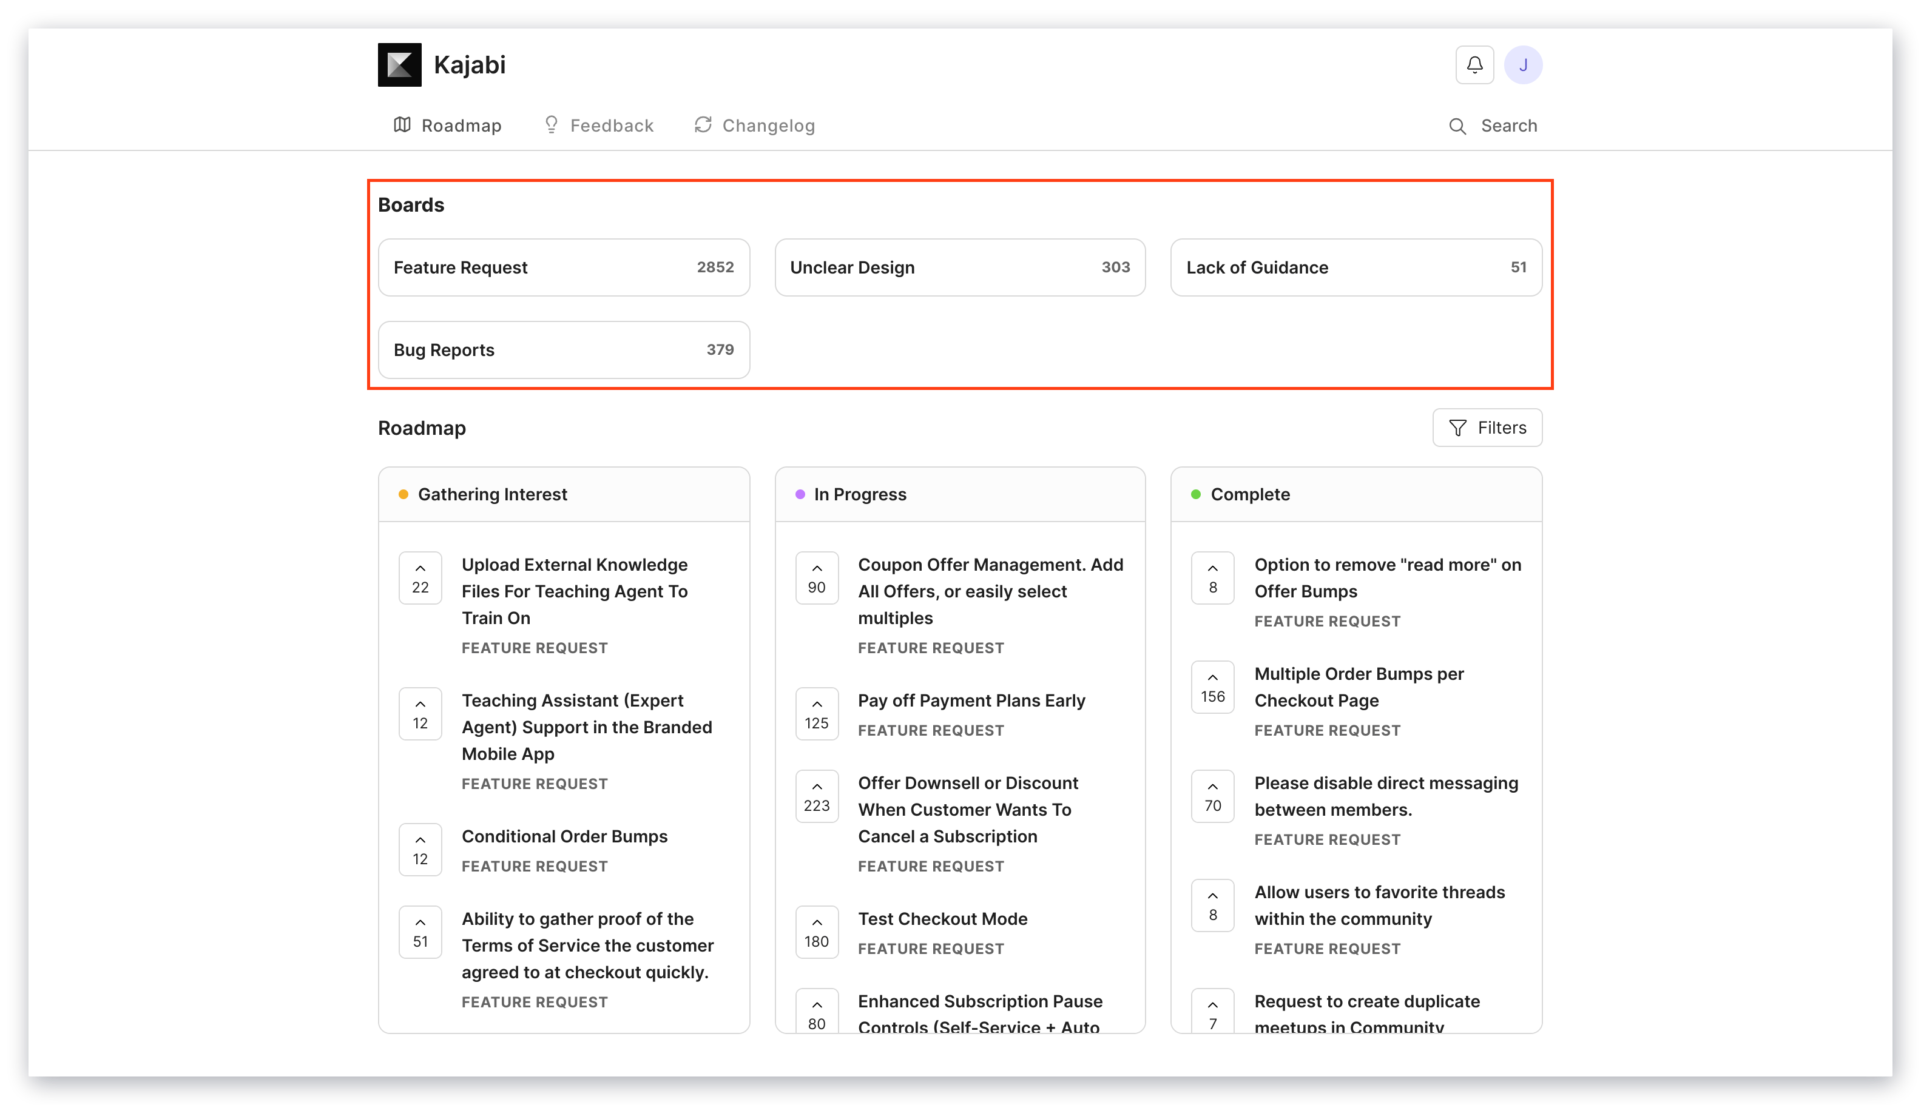Upvote Option to remove "read more" post

pos(1212,577)
